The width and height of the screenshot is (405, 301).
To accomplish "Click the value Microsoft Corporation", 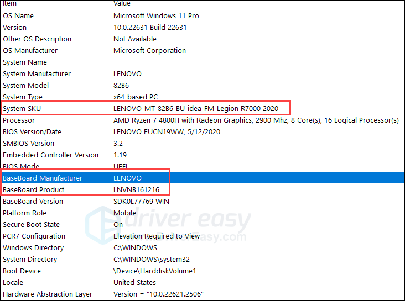I will (149, 51).
